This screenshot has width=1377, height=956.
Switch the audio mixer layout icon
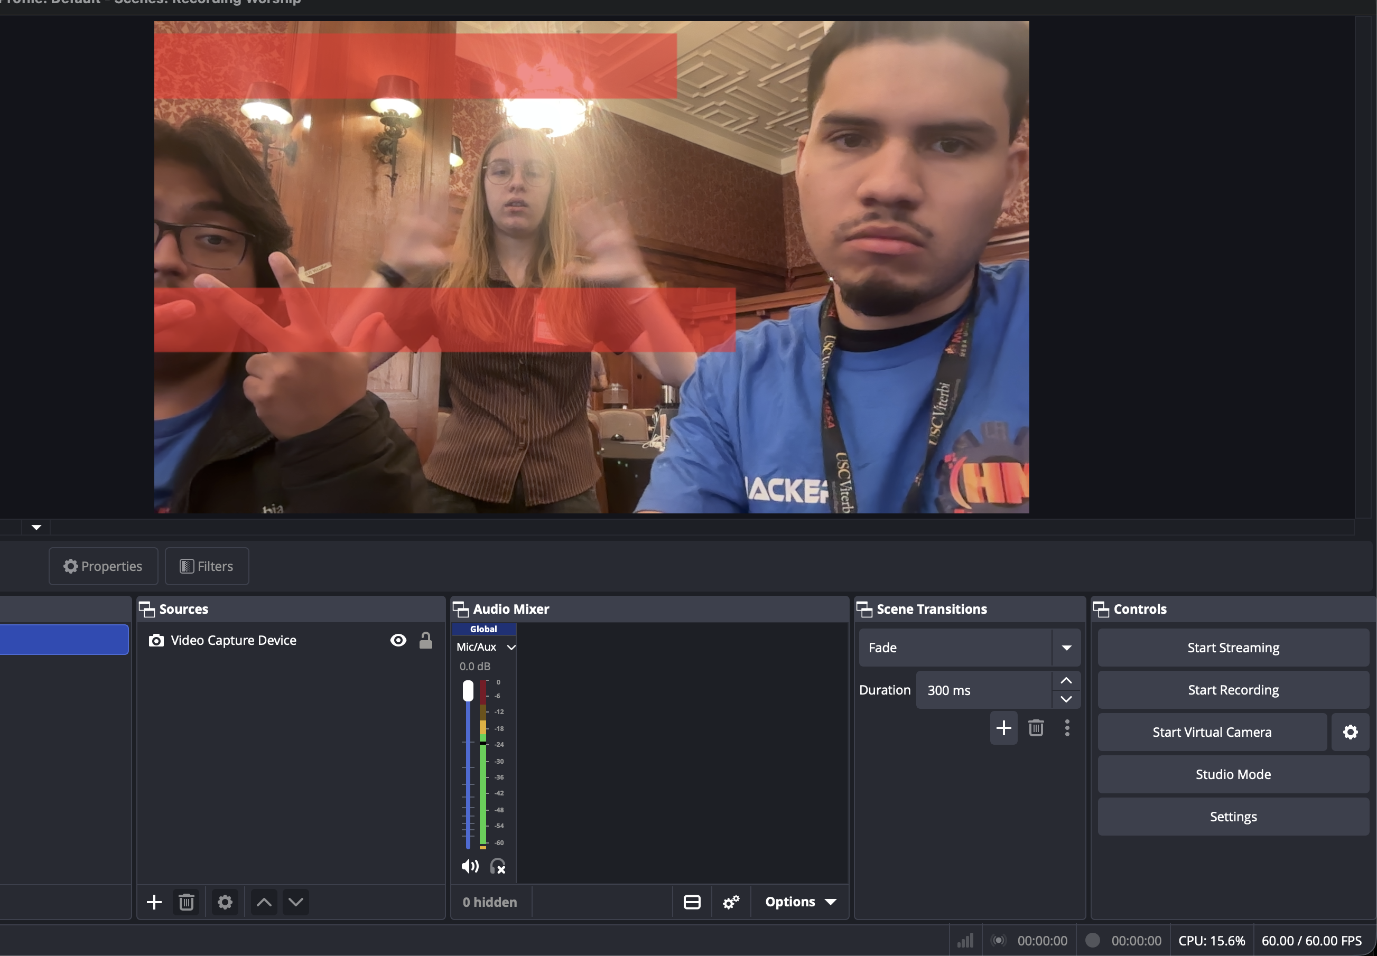(x=692, y=902)
